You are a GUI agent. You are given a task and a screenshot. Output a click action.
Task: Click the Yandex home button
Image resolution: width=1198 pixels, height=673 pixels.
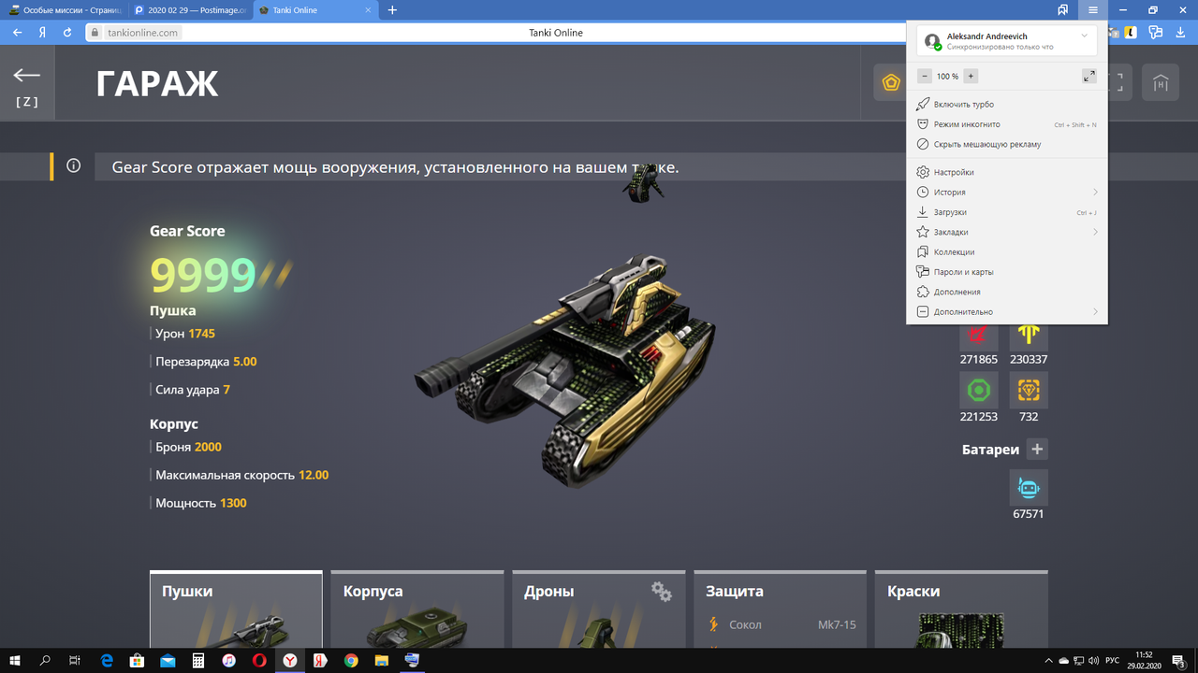pos(42,32)
